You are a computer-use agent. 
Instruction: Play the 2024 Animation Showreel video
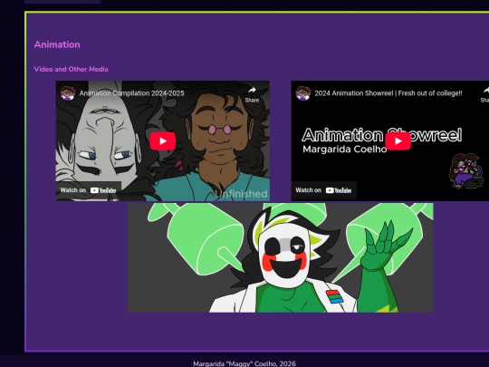click(398, 141)
